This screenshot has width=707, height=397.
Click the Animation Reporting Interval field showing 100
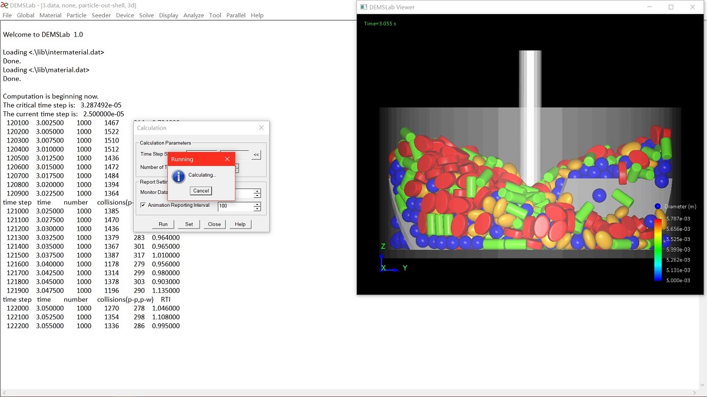pyautogui.click(x=236, y=206)
